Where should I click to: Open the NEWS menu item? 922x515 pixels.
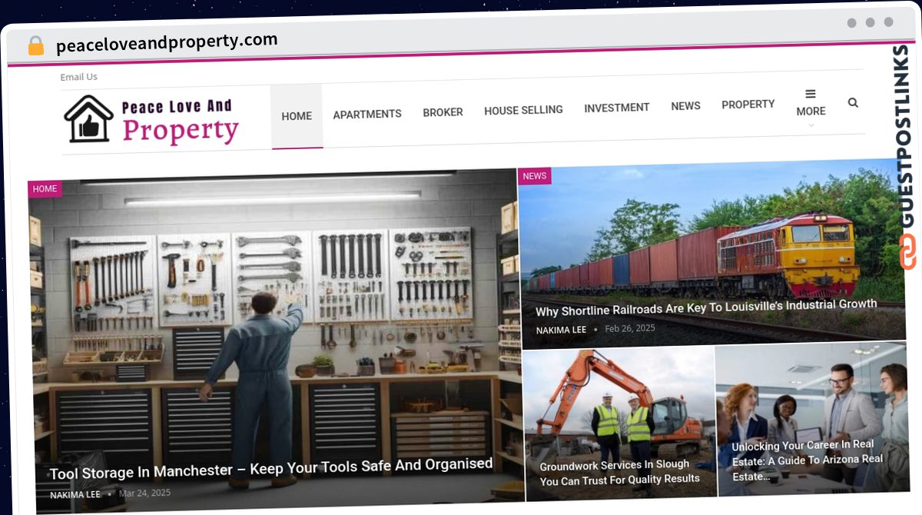685,106
